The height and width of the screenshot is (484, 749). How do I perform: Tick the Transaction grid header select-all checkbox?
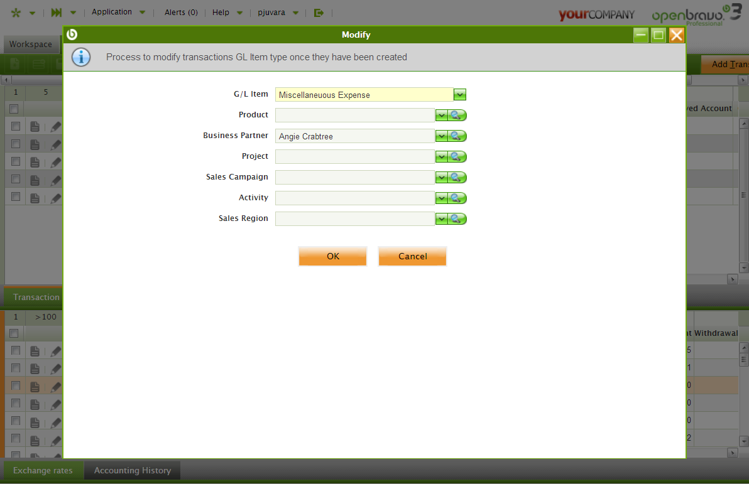click(14, 333)
